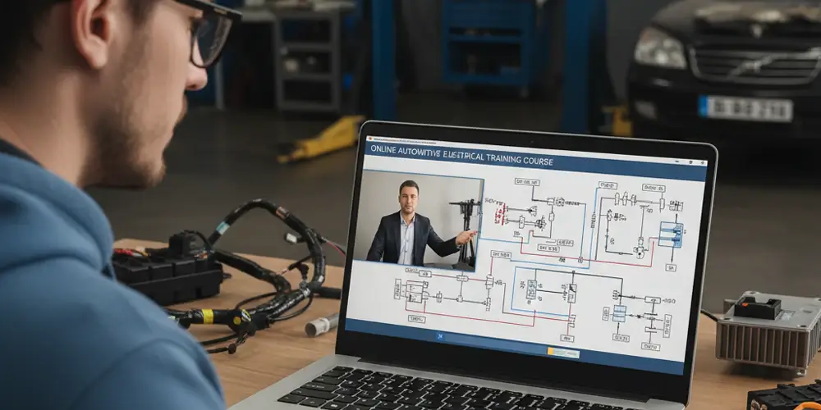This screenshot has width=821, height=410.
Task: Click the blue-shaded component block in the diagram
Action: click(671, 235)
